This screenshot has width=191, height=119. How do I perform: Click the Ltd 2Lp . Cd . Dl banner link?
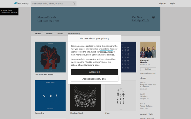point(141,20)
